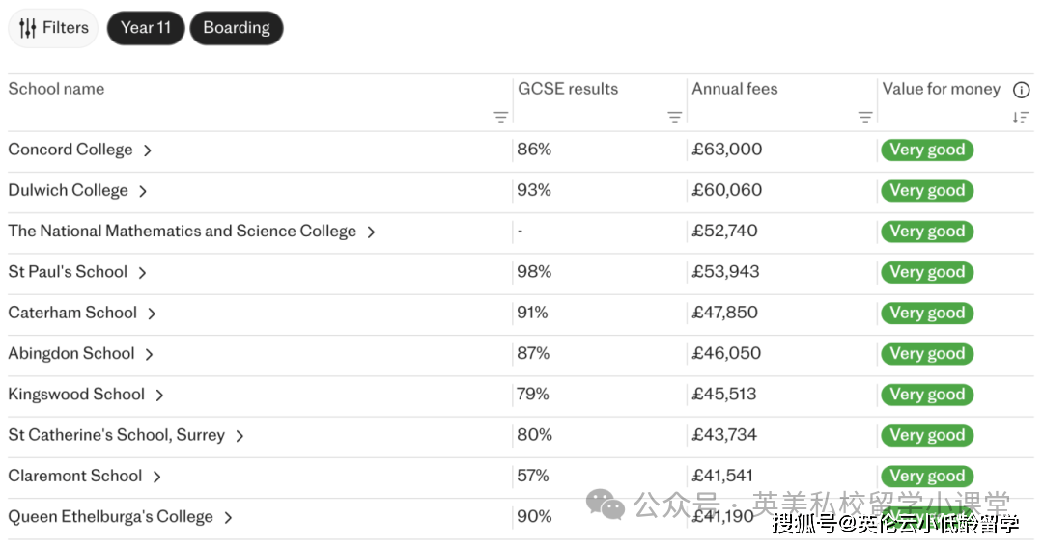Click the Kingswood School chevron icon
Image resolution: width=1043 pixels, height=546 pixels.
click(159, 395)
